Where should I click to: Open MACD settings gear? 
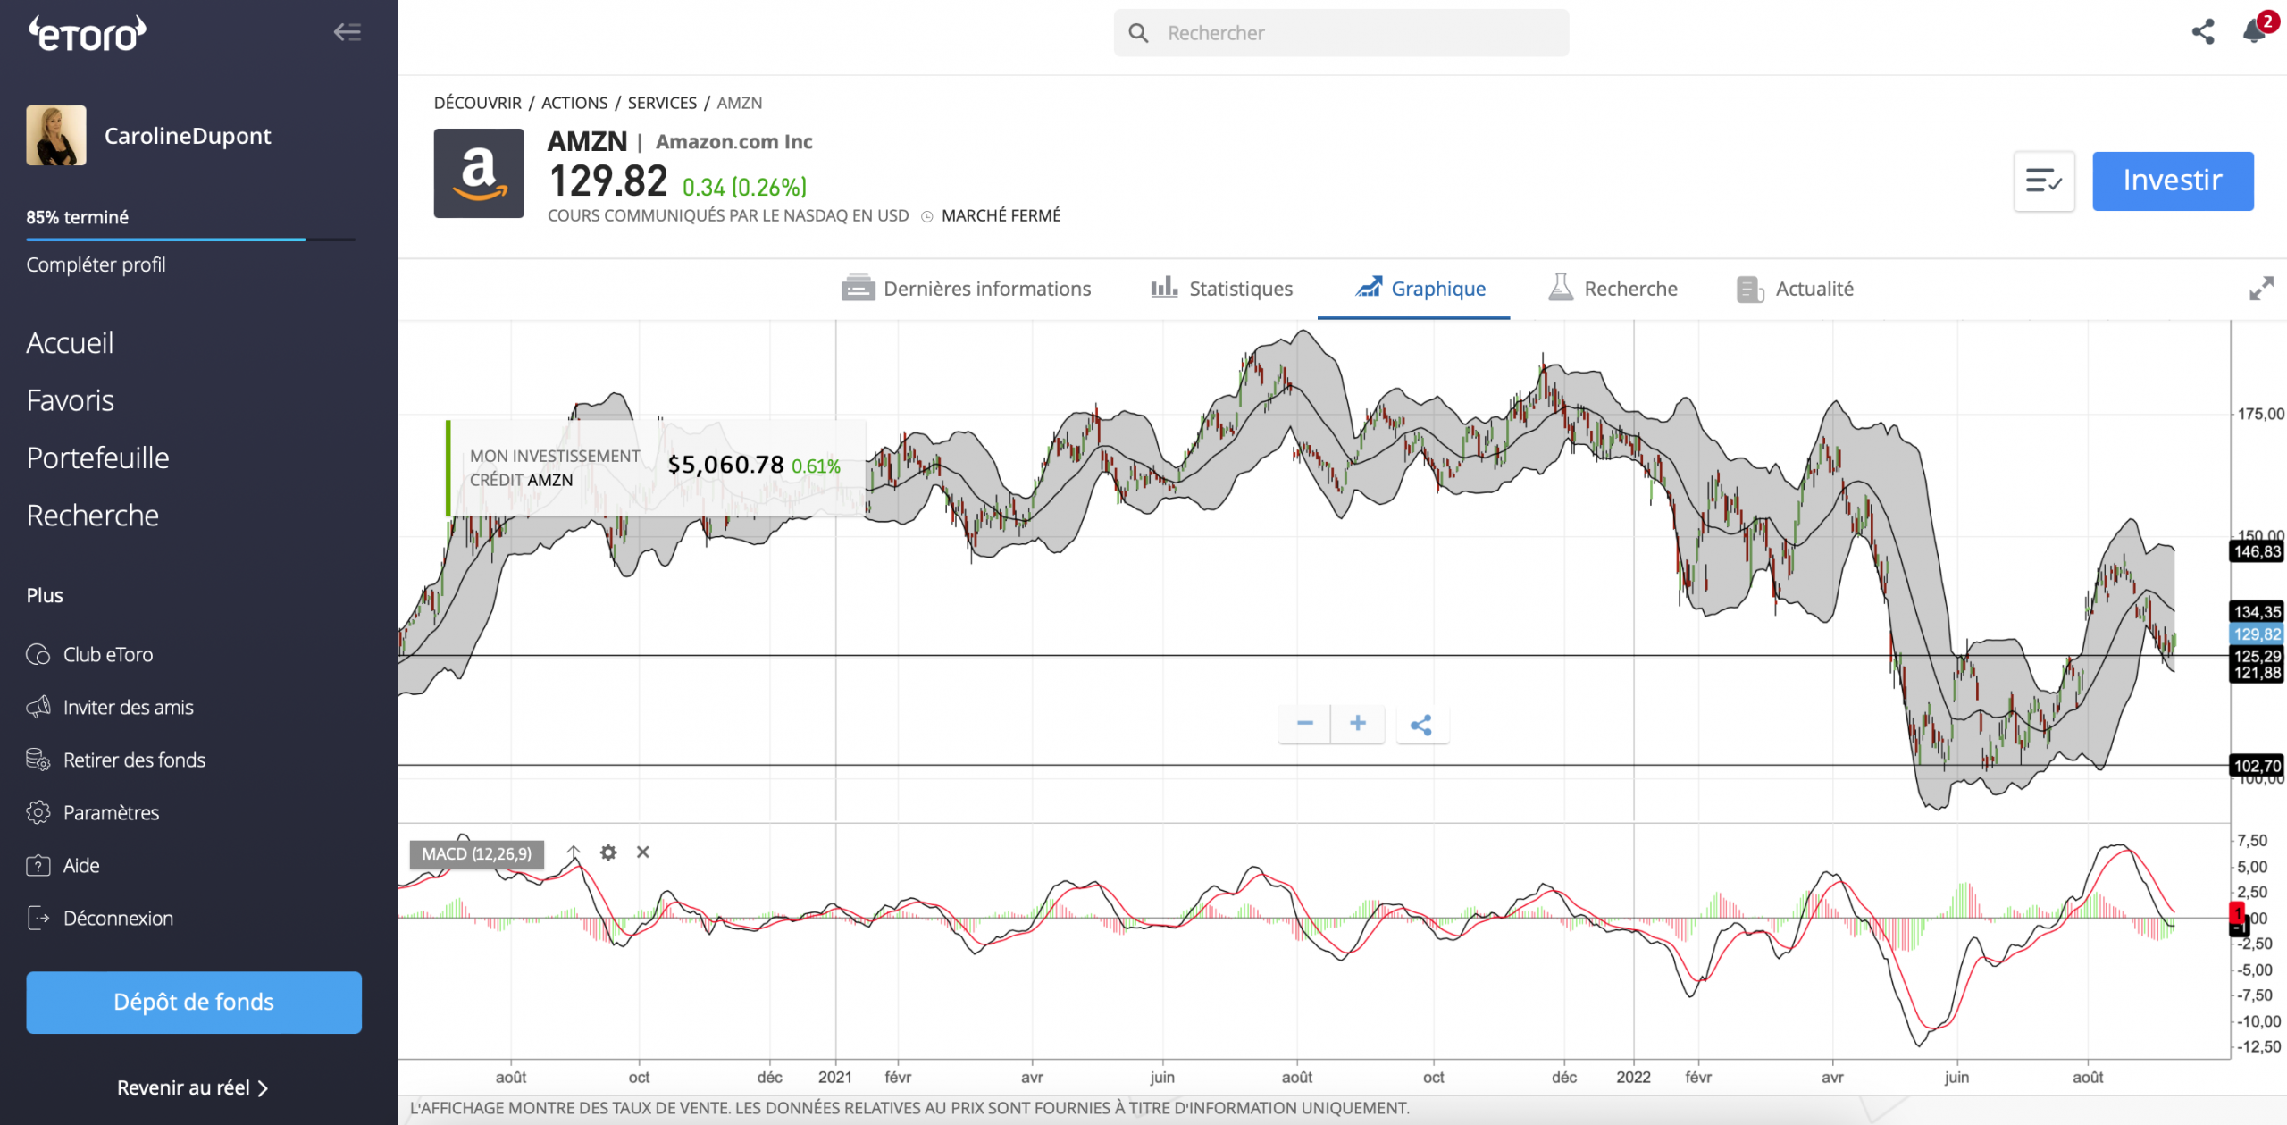pos(608,852)
